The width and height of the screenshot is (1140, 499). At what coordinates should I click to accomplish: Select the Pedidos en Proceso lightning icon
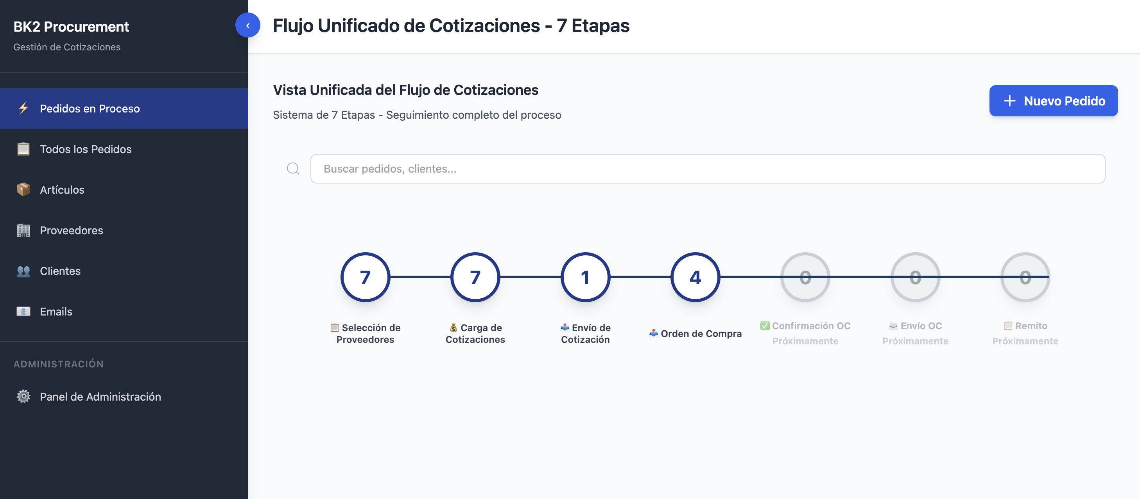point(23,108)
